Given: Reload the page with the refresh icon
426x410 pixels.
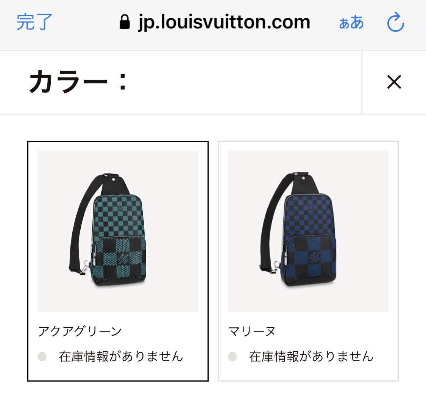Looking at the screenshot, I should (395, 22).
